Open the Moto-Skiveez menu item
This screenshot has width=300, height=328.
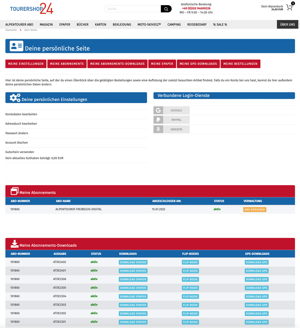149,24
